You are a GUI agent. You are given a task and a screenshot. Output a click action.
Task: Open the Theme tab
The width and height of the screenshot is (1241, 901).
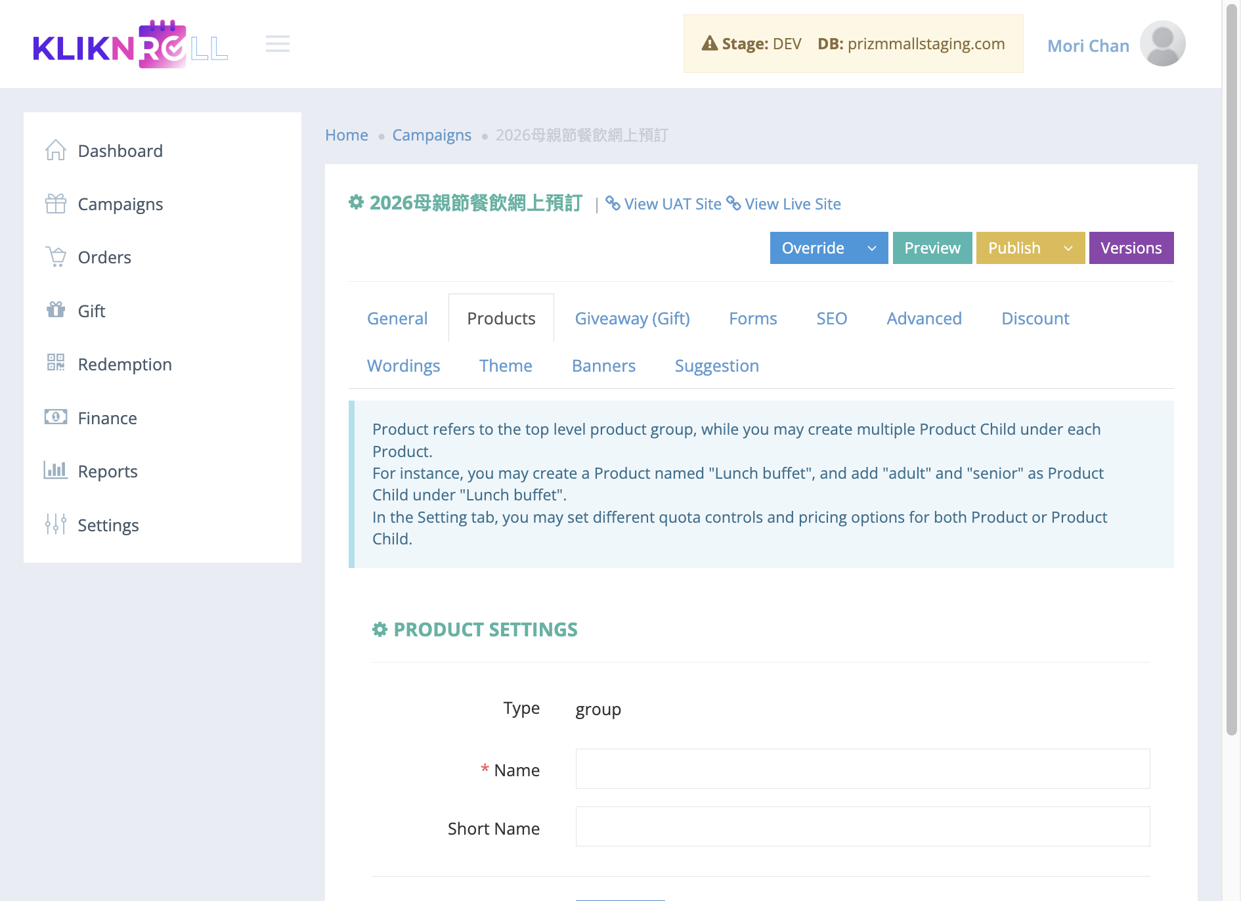click(x=506, y=366)
